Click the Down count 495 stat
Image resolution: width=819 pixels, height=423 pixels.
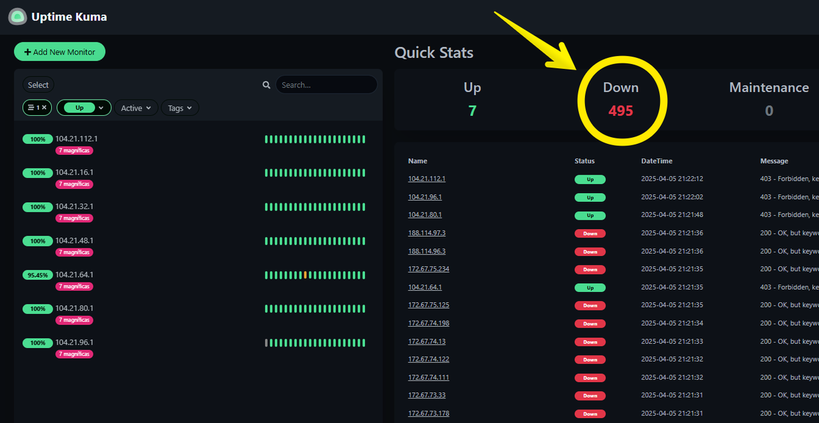click(621, 111)
